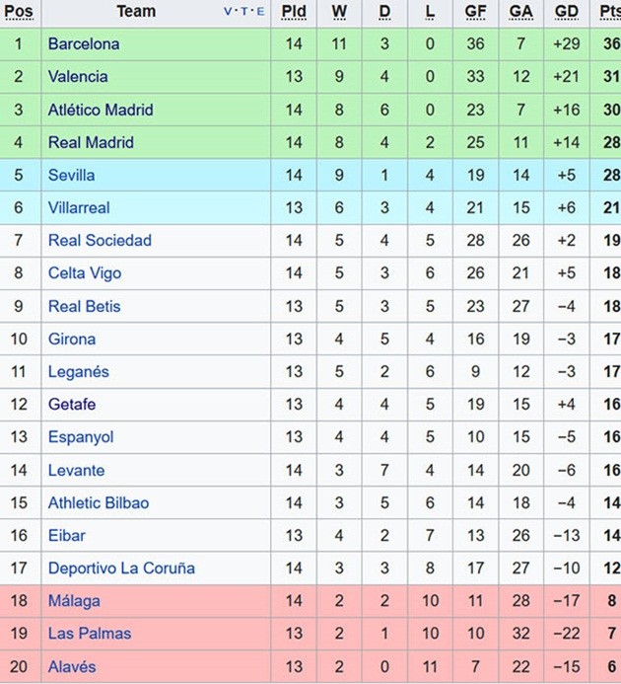621x684 pixels.
Task: Open Deportivo La Coruña link
Action: coord(121,568)
